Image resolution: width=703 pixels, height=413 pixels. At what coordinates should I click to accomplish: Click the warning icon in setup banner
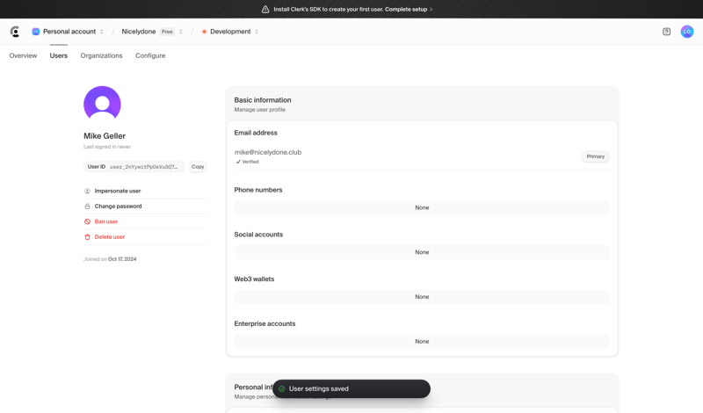(265, 9)
